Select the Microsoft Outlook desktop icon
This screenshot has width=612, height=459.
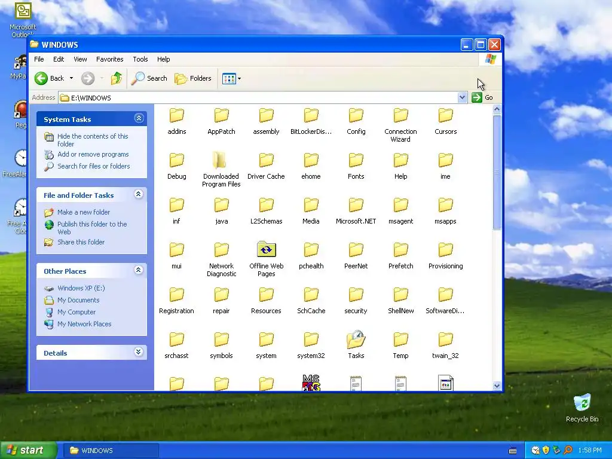click(x=23, y=20)
